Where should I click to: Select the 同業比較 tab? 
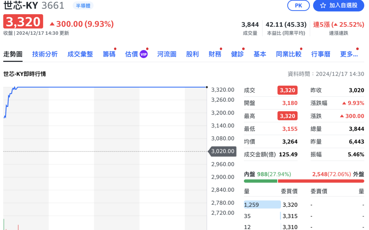pyautogui.click(x=288, y=54)
